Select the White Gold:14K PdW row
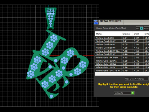Image resolution: width=149 pixels, height=112 pixels. [x=122, y=71]
